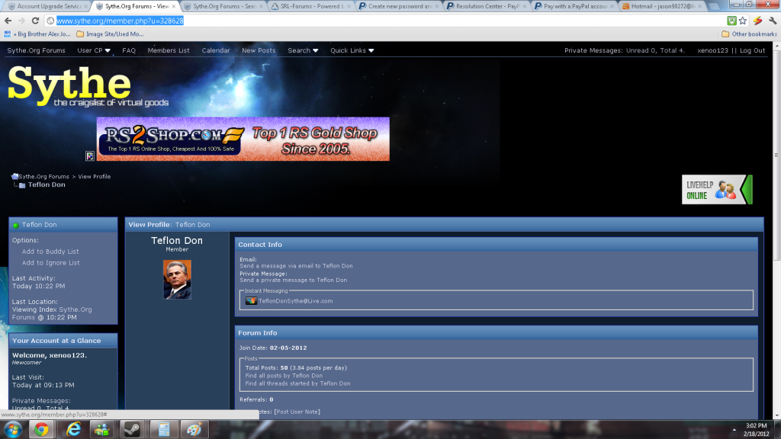Log Out of the forum

point(752,50)
